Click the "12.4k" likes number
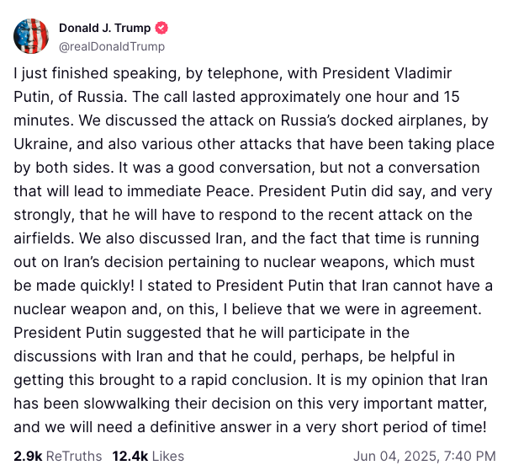This screenshot has width=508, height=476. pos(129,456)
